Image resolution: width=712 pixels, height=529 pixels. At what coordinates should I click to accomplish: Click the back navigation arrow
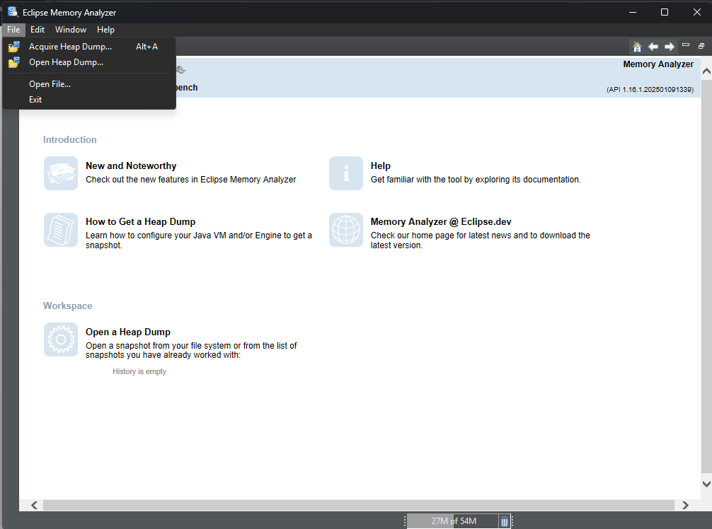[653, 47]
